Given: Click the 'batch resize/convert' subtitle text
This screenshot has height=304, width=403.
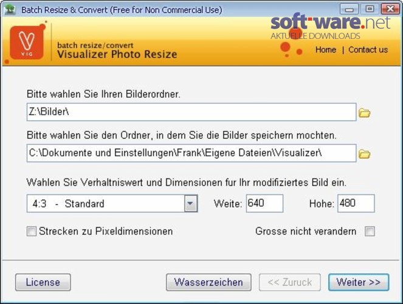Looking at the screenshot, I should 95,45.
